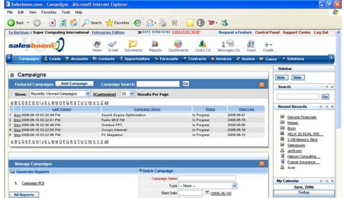Viewport: 346px width, 198px height.
Task: Switch to the Accounts tab
Action: (77, 59)
